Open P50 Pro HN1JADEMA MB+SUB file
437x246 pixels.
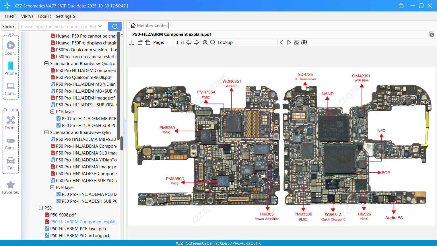coord(83,139)
